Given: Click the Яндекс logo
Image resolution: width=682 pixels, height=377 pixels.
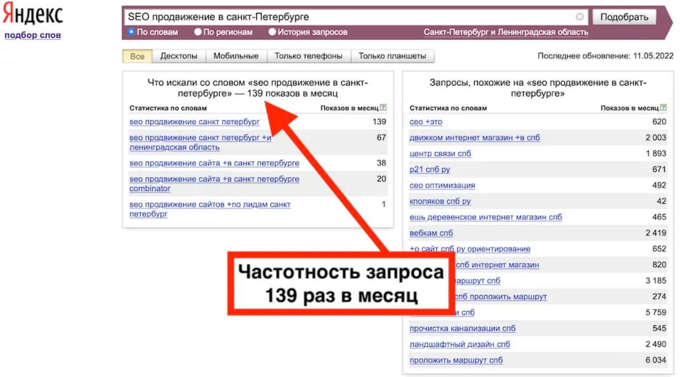Looking at the screenshot, I should pyautogui.click(x=32, y=16).
